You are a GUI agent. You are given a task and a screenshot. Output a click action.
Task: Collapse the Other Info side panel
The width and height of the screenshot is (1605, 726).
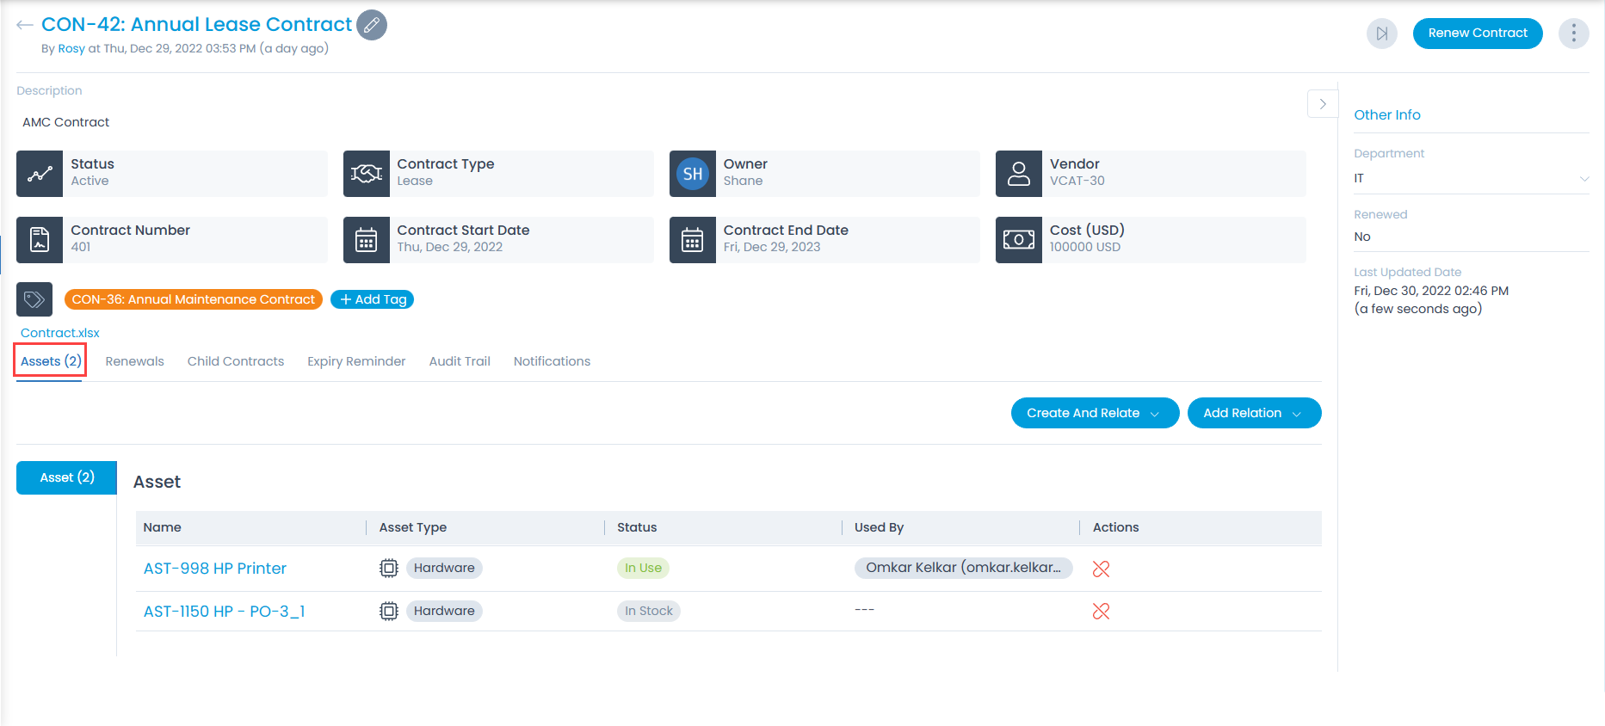click(x=1323, y=104)
